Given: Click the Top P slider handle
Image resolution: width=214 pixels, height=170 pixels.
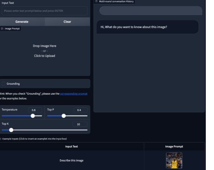Looking at the screenshot, I should coord(64,116).
